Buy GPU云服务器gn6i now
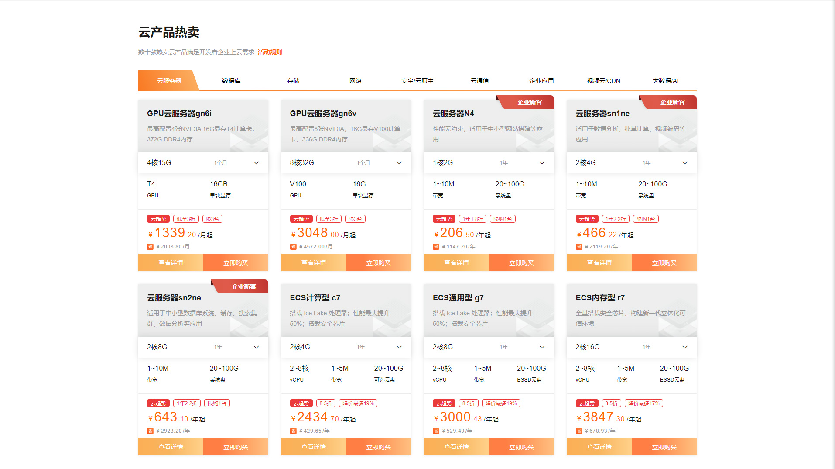The width and height of the screenshot is (835, 469). [236, 262]
